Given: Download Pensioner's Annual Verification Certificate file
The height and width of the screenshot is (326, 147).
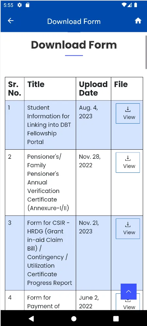Looking at the screenshot, I should coord(128,163).
